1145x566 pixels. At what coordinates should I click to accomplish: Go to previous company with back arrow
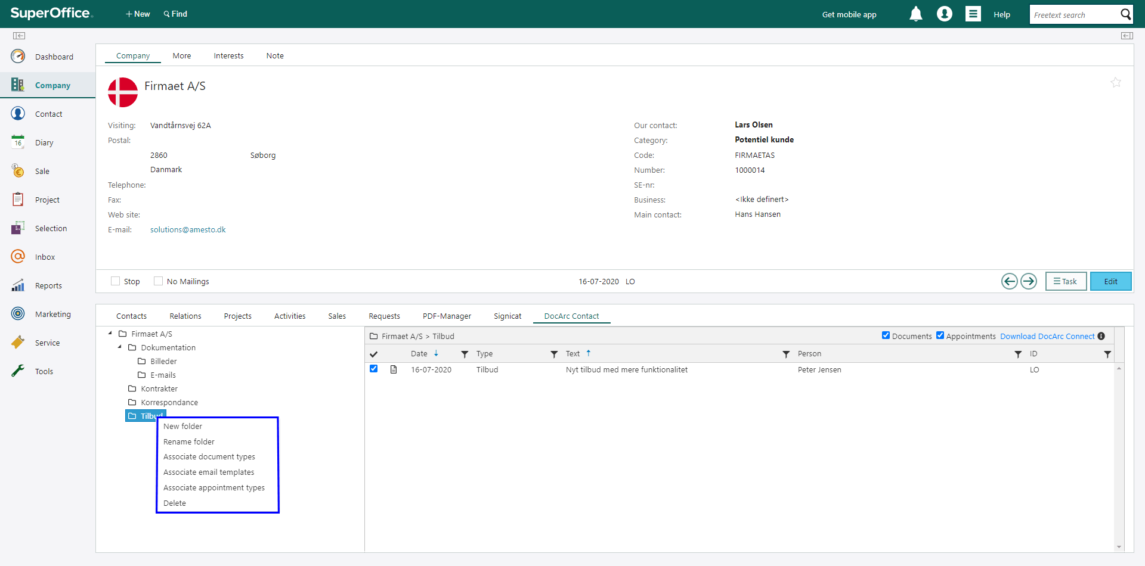(x=1009, y=281)
